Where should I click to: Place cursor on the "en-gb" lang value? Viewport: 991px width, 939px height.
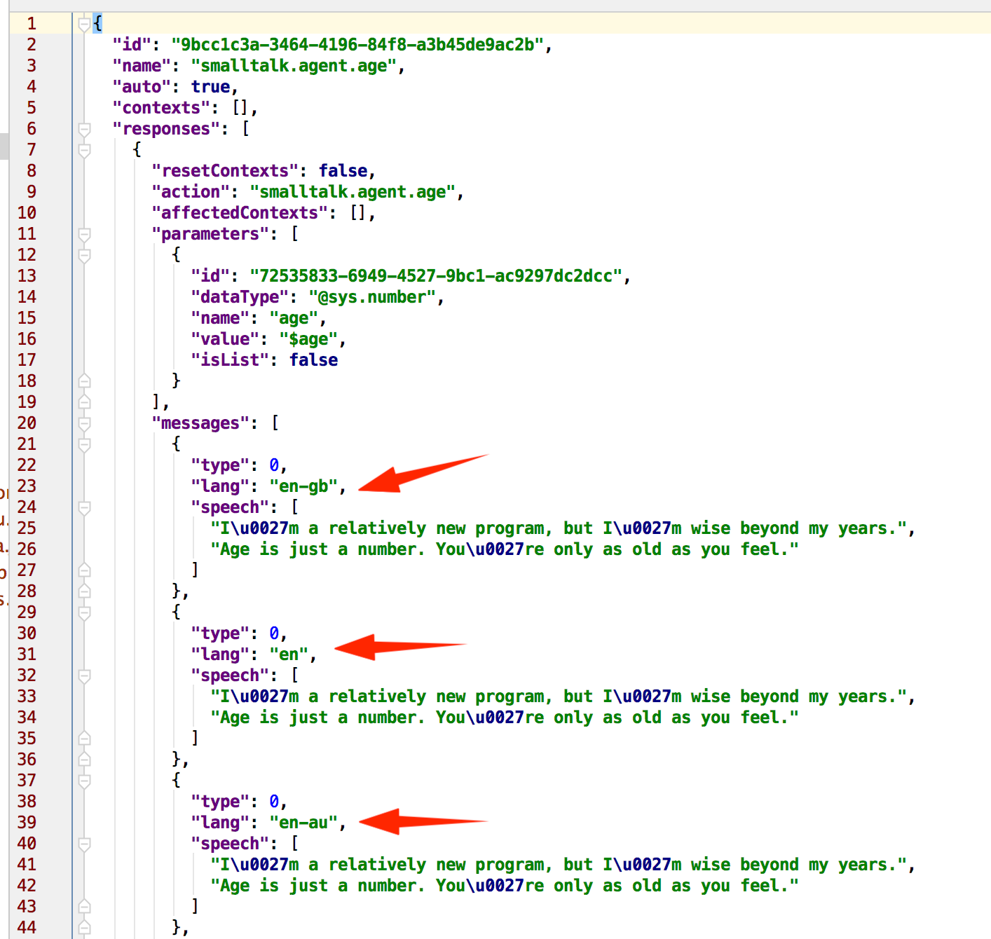click(303, 486)
